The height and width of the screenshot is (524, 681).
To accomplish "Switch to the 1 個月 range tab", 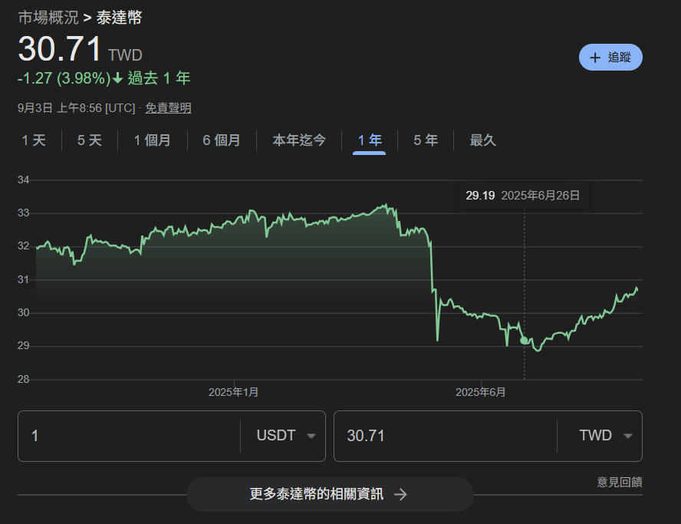I will coord(152,140).
